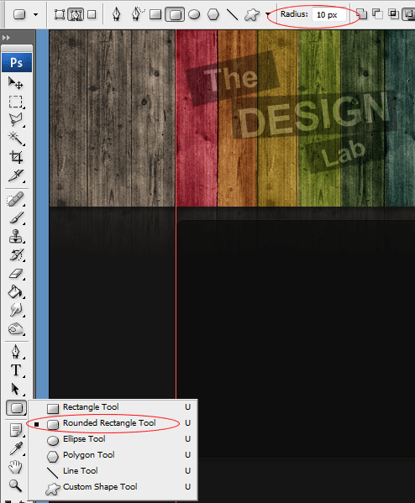Enable Fill Pixels mode
The width and height of the screenshot is (415, 503).
(x=92, y=14)
